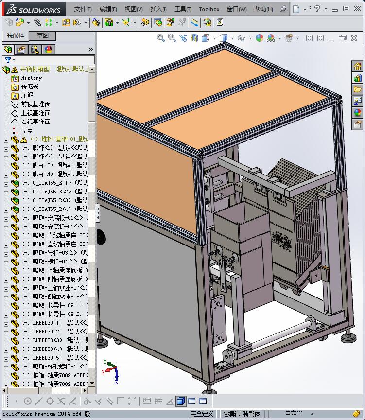Click the Assembly Features icon
Image resolution: width=365 pixels, height=420 pixels.
109,22
